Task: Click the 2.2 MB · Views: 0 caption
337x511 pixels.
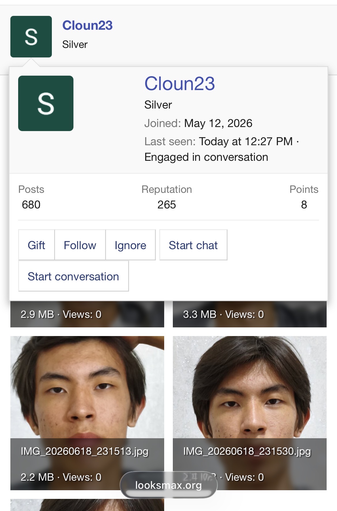Action: (x=61, y=477)
